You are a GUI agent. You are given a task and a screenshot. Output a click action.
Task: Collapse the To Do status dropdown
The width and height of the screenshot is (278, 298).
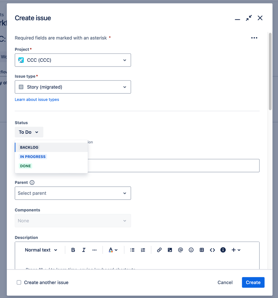(x=29, y=132)
